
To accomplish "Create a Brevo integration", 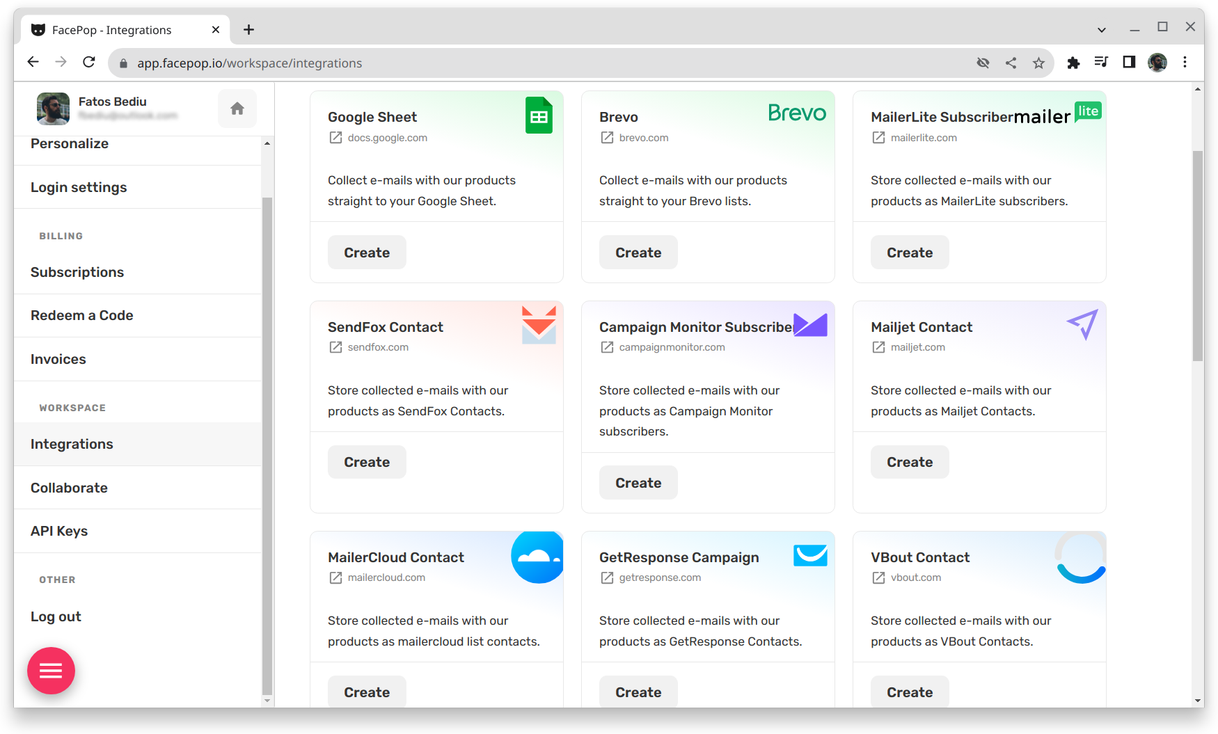I will pyautogui.click(x=638, y=253).
